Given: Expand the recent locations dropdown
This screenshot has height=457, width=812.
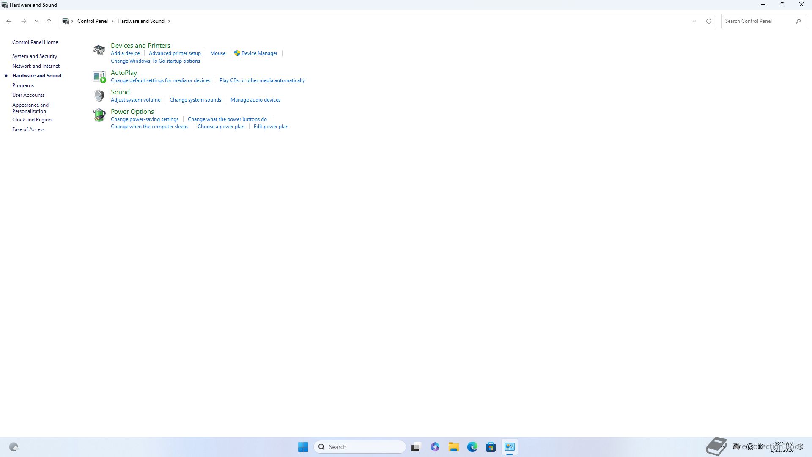Looking at the screenshot, I should click(36, 21).
